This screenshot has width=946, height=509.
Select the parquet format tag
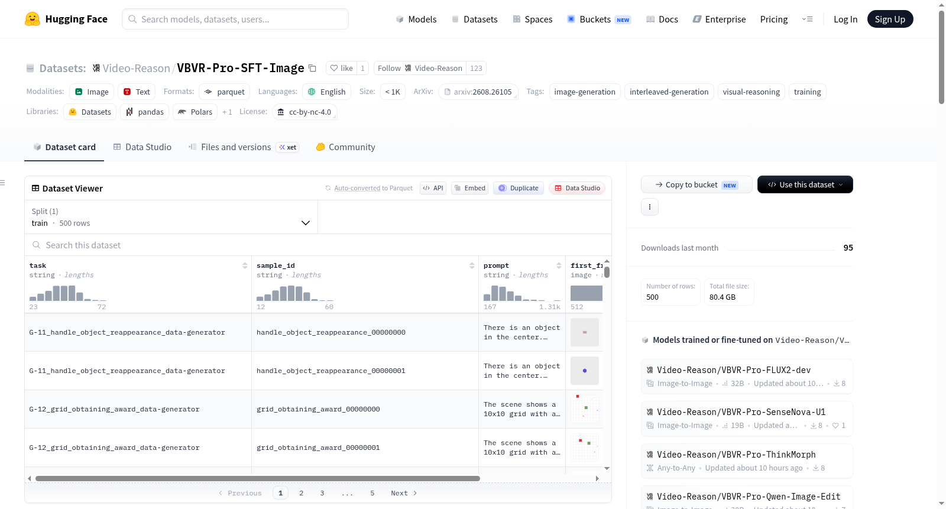point(225,92)
